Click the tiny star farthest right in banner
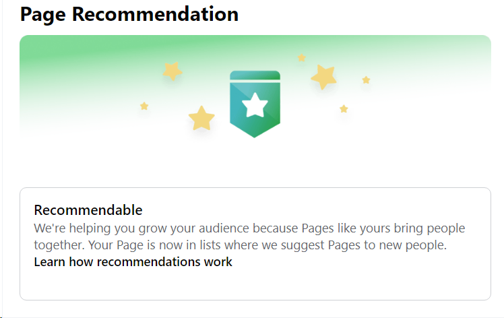Viewport: 504px width, 318px height. pos(366,79)
